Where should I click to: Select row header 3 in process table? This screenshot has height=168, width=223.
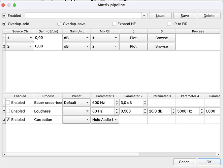[4, 120]
